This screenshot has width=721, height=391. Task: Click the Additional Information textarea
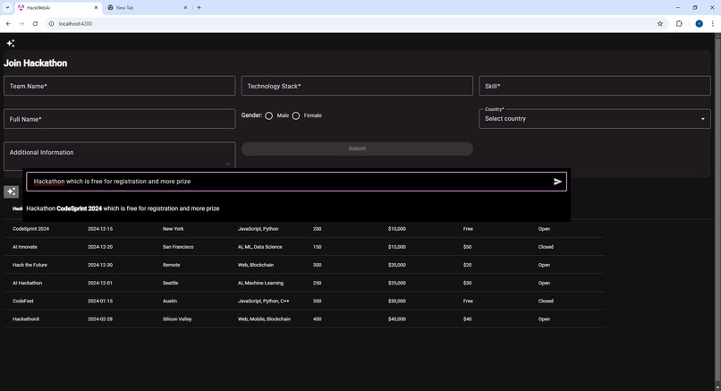[120, 155]
